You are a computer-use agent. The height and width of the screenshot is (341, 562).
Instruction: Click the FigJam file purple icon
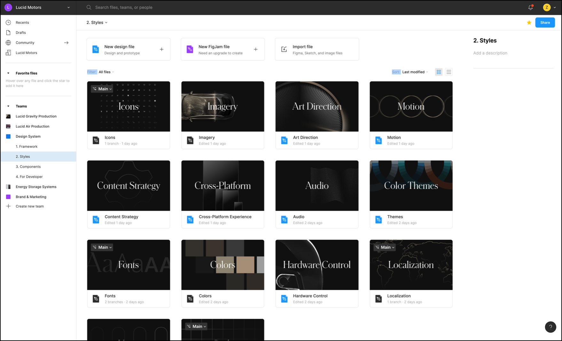[190, 49]
